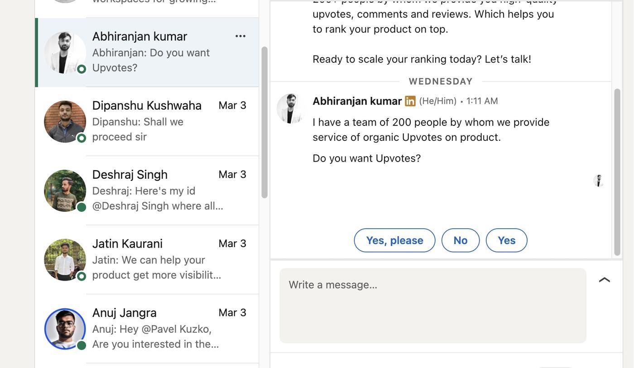Click the small read-receipt avatar under the message
Viewport: 634px width, 368px height.
coord(599,181)
